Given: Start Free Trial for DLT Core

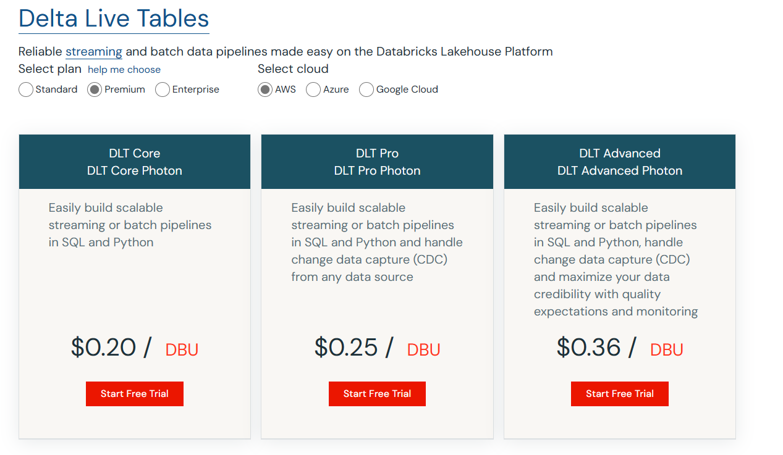Looking at the screenshot, I should 135,394.
